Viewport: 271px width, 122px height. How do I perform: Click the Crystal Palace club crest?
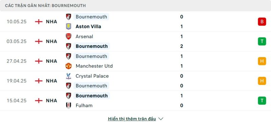69,76
